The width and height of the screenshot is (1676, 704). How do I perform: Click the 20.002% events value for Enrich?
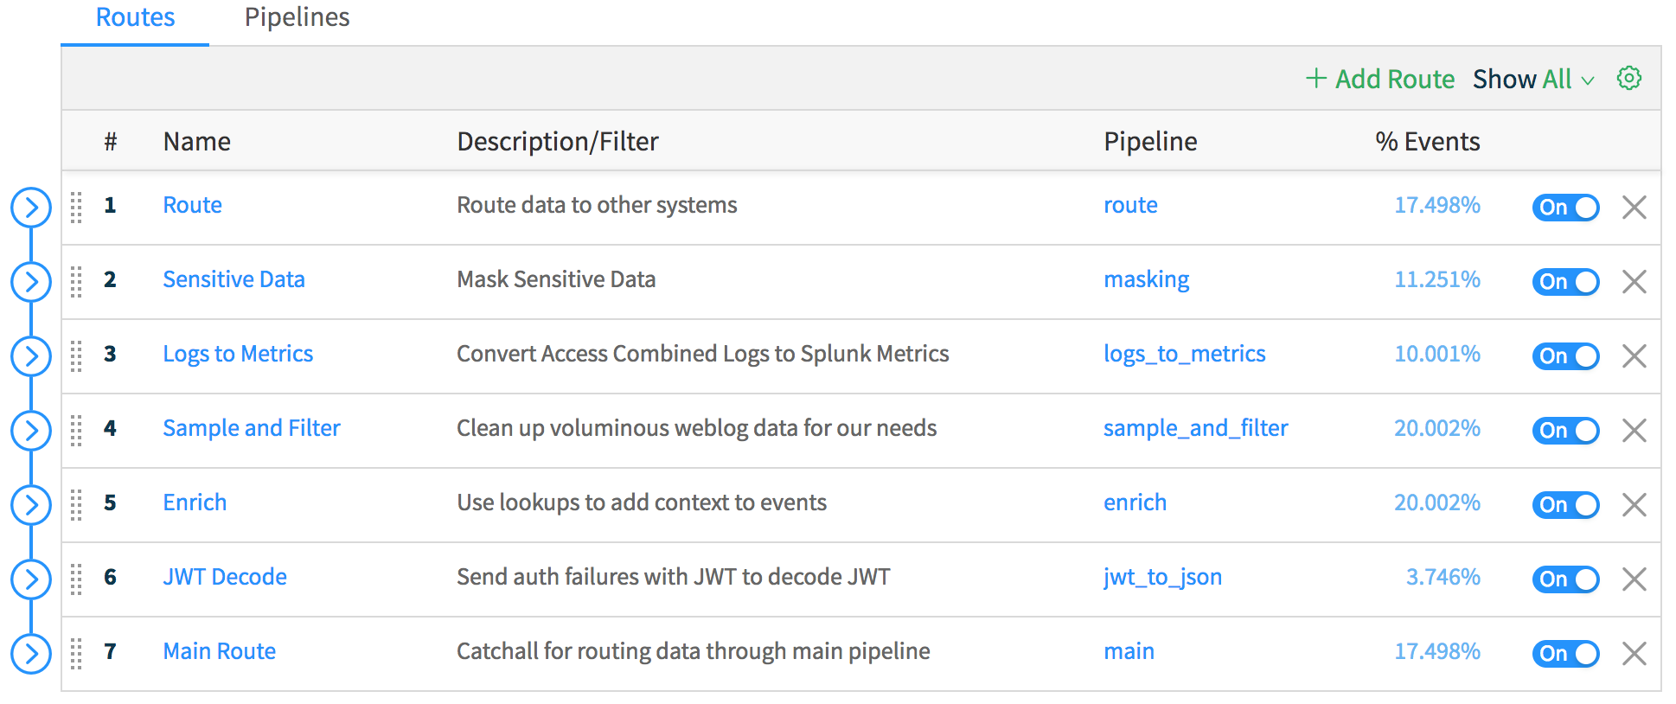pyautogui.click(x=1436, y=502)
